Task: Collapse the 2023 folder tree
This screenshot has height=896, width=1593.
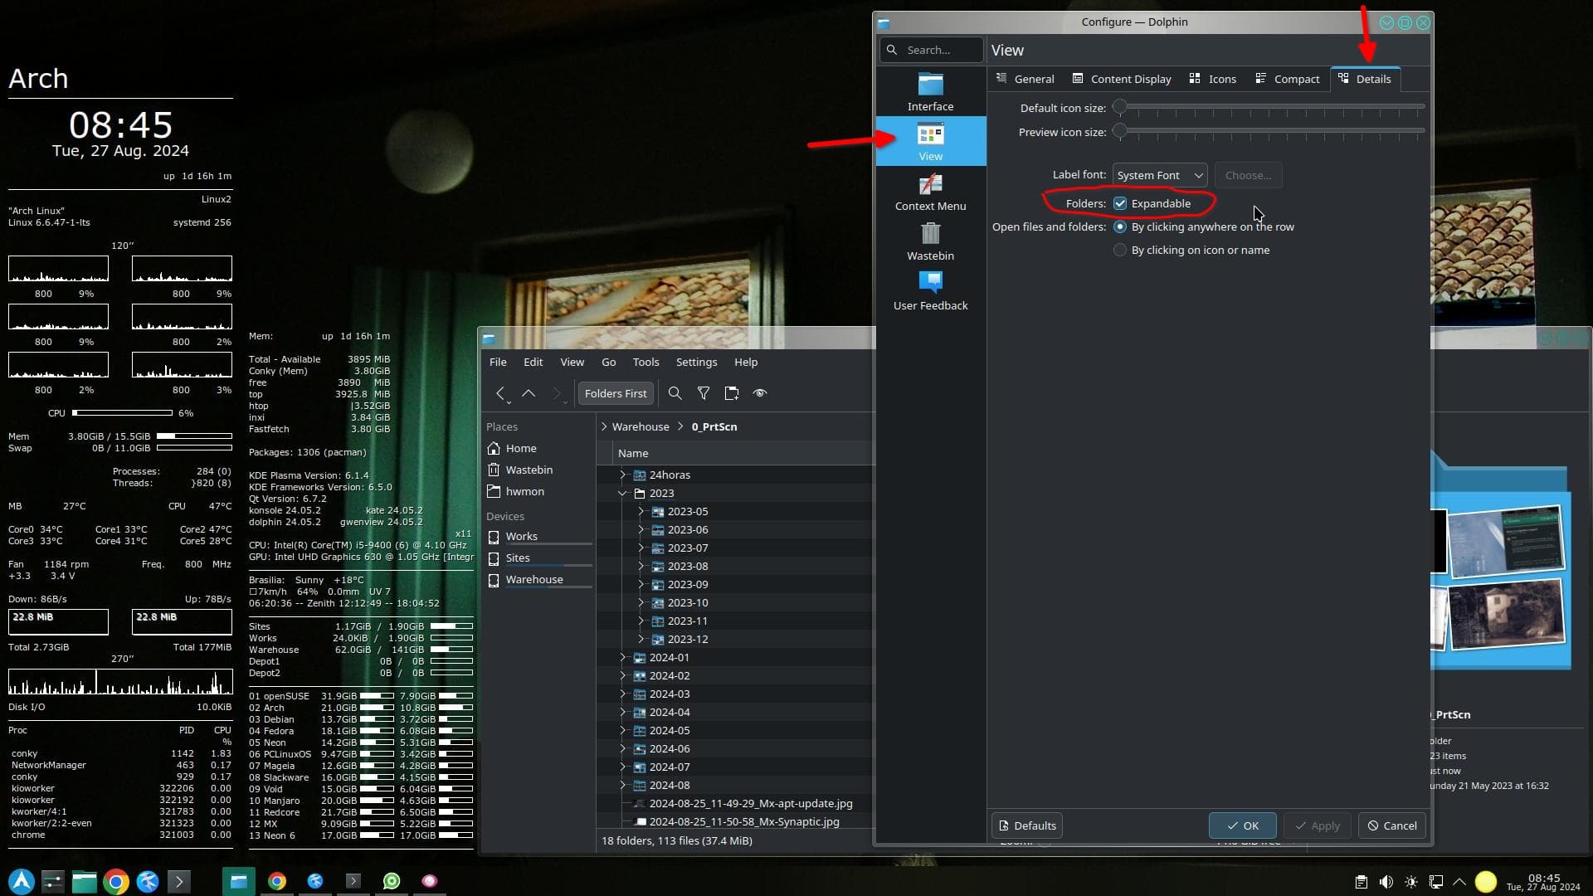Action: click(622, 493)
